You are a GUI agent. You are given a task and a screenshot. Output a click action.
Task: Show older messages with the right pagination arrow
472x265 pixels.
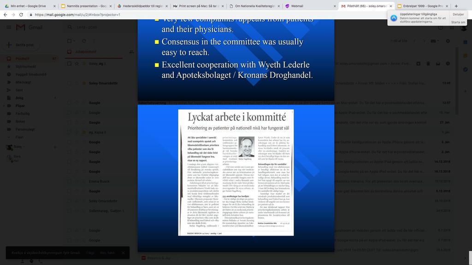(x=424, y=41)
